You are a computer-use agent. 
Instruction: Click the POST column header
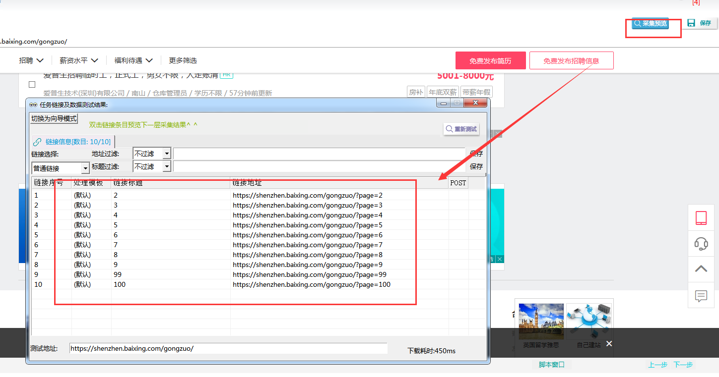(458, 183)
